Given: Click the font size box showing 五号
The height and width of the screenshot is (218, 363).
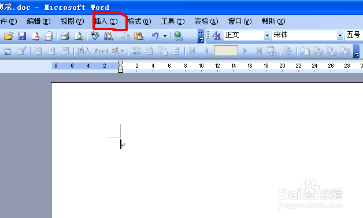Looking at the screenshot, I should (354, 35).
